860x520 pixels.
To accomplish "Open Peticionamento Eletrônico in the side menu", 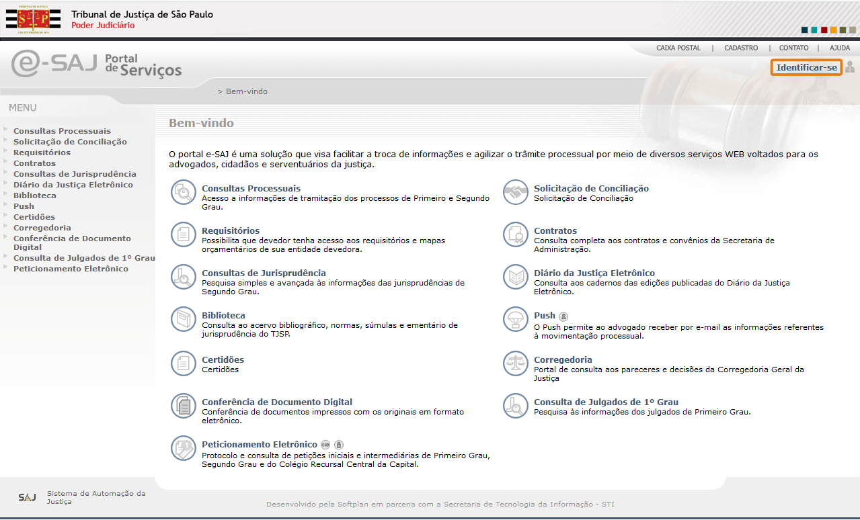I will coord(71,269).
